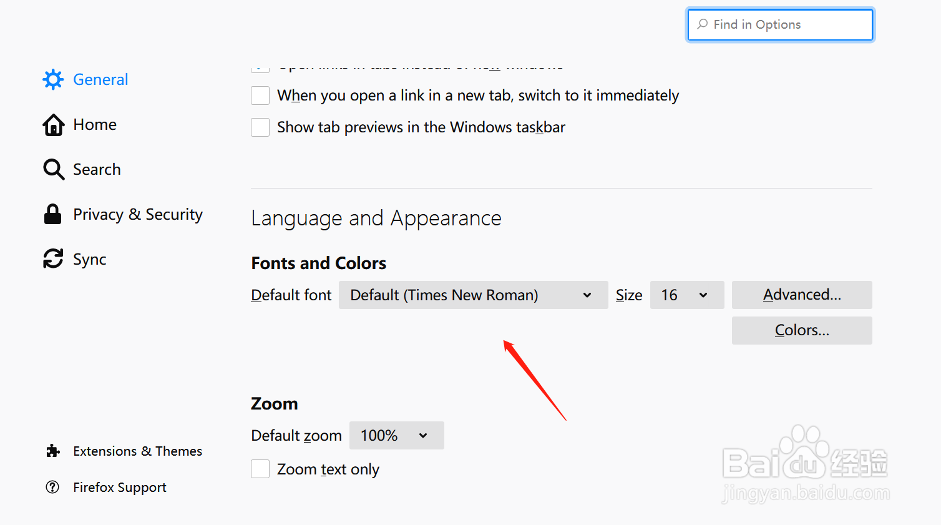Click the Extensions & Themes puzzle icon

(53, 451)
